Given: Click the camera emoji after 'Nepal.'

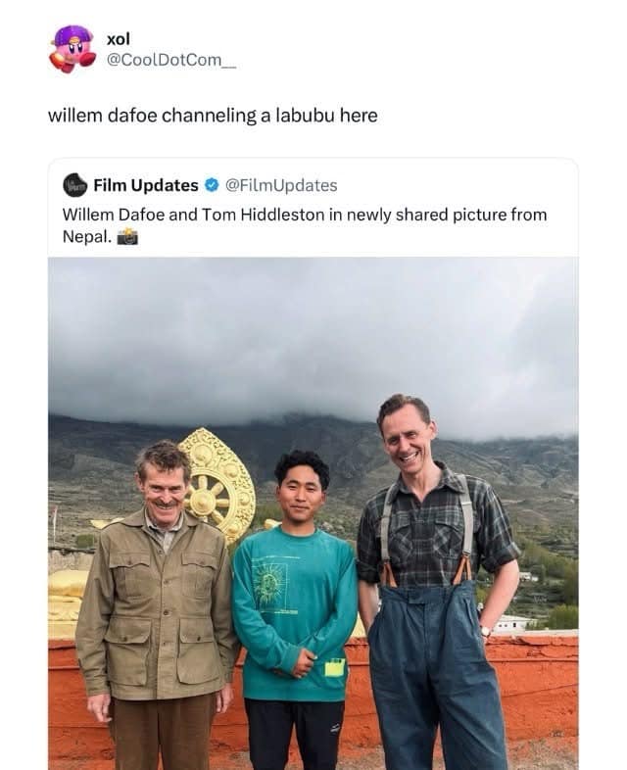Looking at the screenshot, I should coord(127,237).
